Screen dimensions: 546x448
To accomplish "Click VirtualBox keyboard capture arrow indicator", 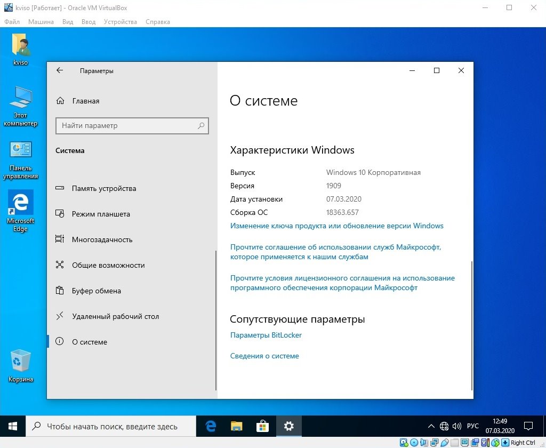I will point(505,443).
